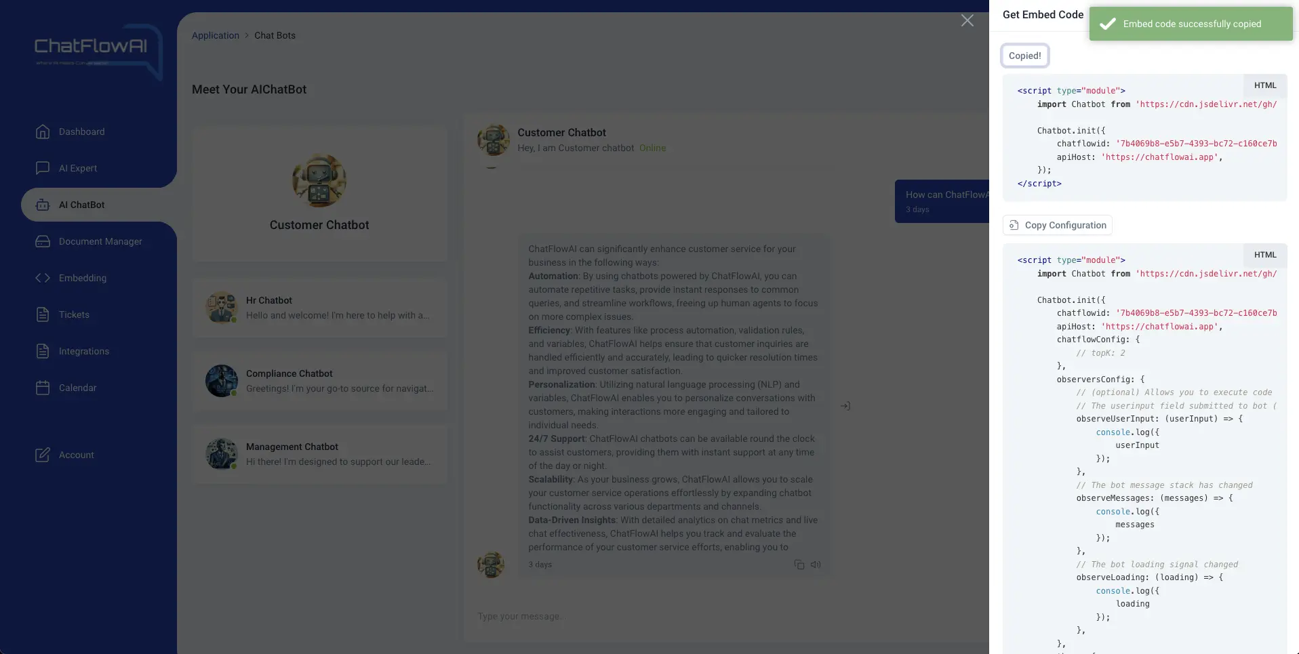Viewport: 1299px width, 654px height.
Task: Open Integrations from the sidebar
Action: [x=84, y=351]
